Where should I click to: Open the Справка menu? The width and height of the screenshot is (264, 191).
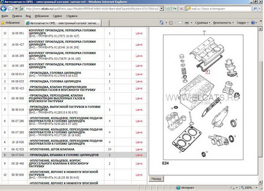(x=72, y=16)
